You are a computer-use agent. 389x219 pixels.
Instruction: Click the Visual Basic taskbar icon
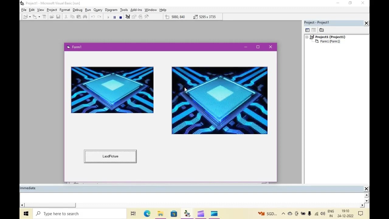point(187,214)
